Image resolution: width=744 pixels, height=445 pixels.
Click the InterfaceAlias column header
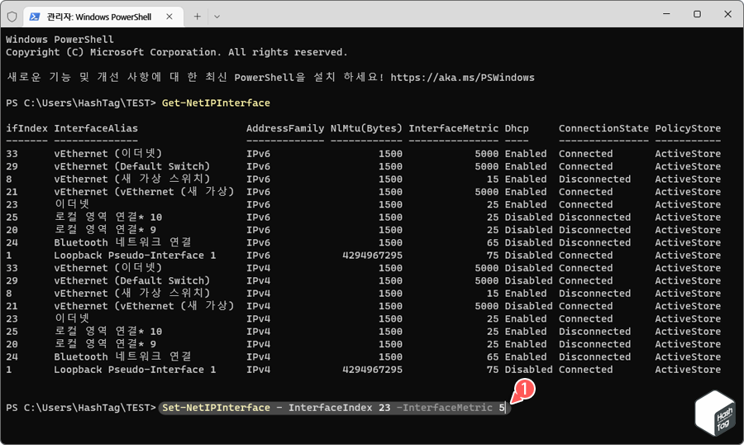pos(96,128)
